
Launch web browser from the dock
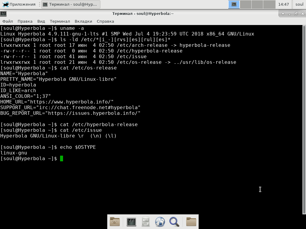160,222
